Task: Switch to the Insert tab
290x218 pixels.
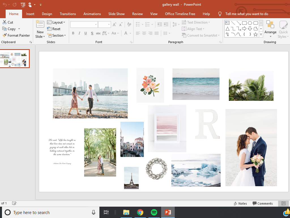Action: click(x=30, y=14)
